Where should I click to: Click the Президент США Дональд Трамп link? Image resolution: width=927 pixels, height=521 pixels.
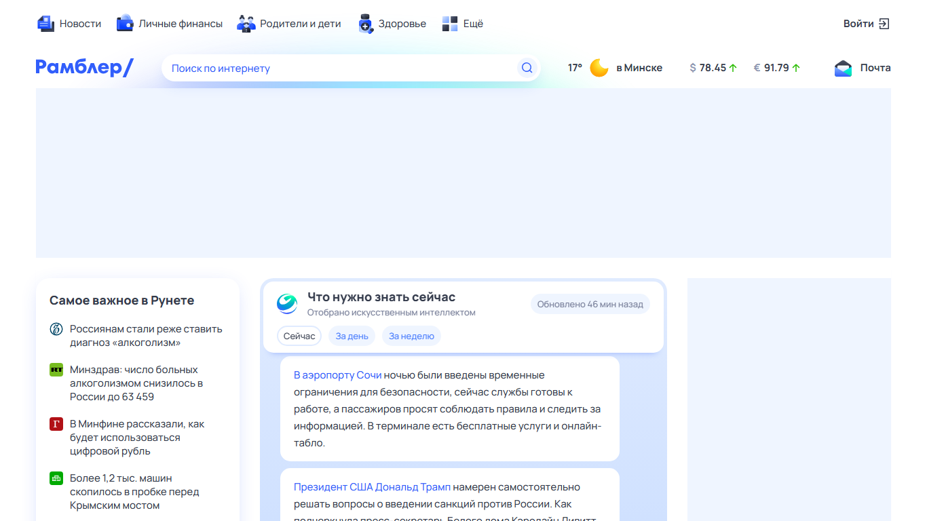point(372,487)
